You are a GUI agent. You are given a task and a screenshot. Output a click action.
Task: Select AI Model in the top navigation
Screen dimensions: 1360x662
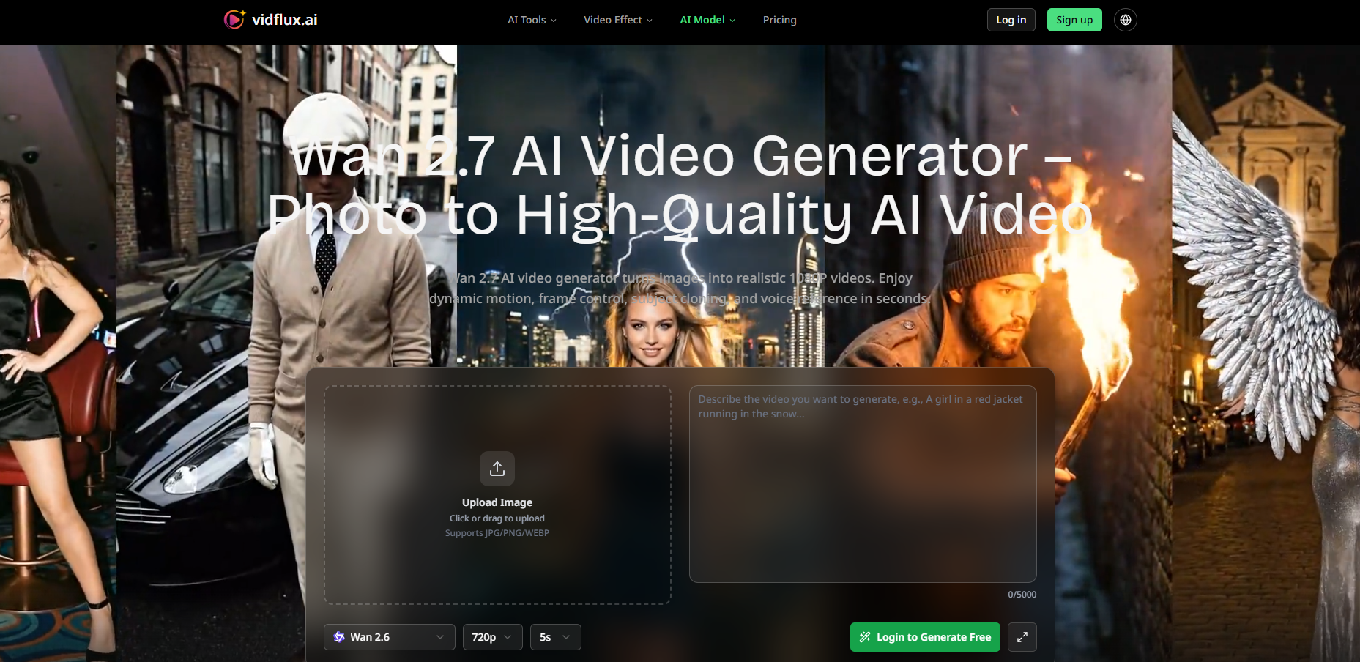click(x=701, y=20)
